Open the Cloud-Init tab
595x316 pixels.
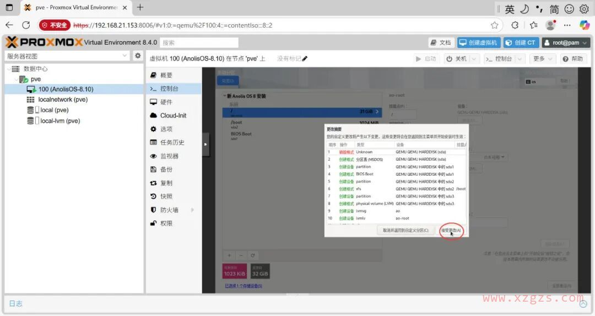173,116
